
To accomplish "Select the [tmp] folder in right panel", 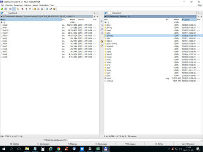I will click(154, 70).
